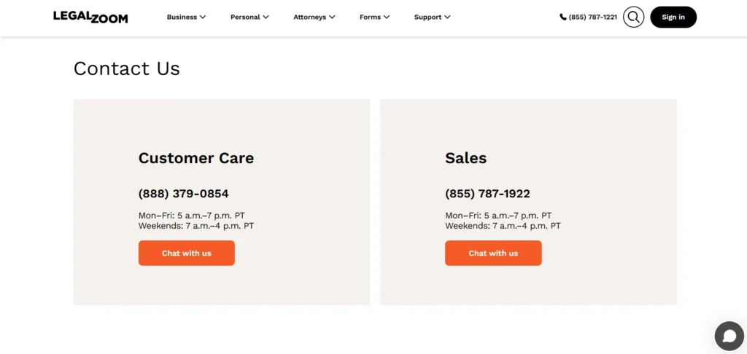Viewport: 747px width, 354px height.
Task: Click the LegalZoom logo
Action: click(90, 17)
